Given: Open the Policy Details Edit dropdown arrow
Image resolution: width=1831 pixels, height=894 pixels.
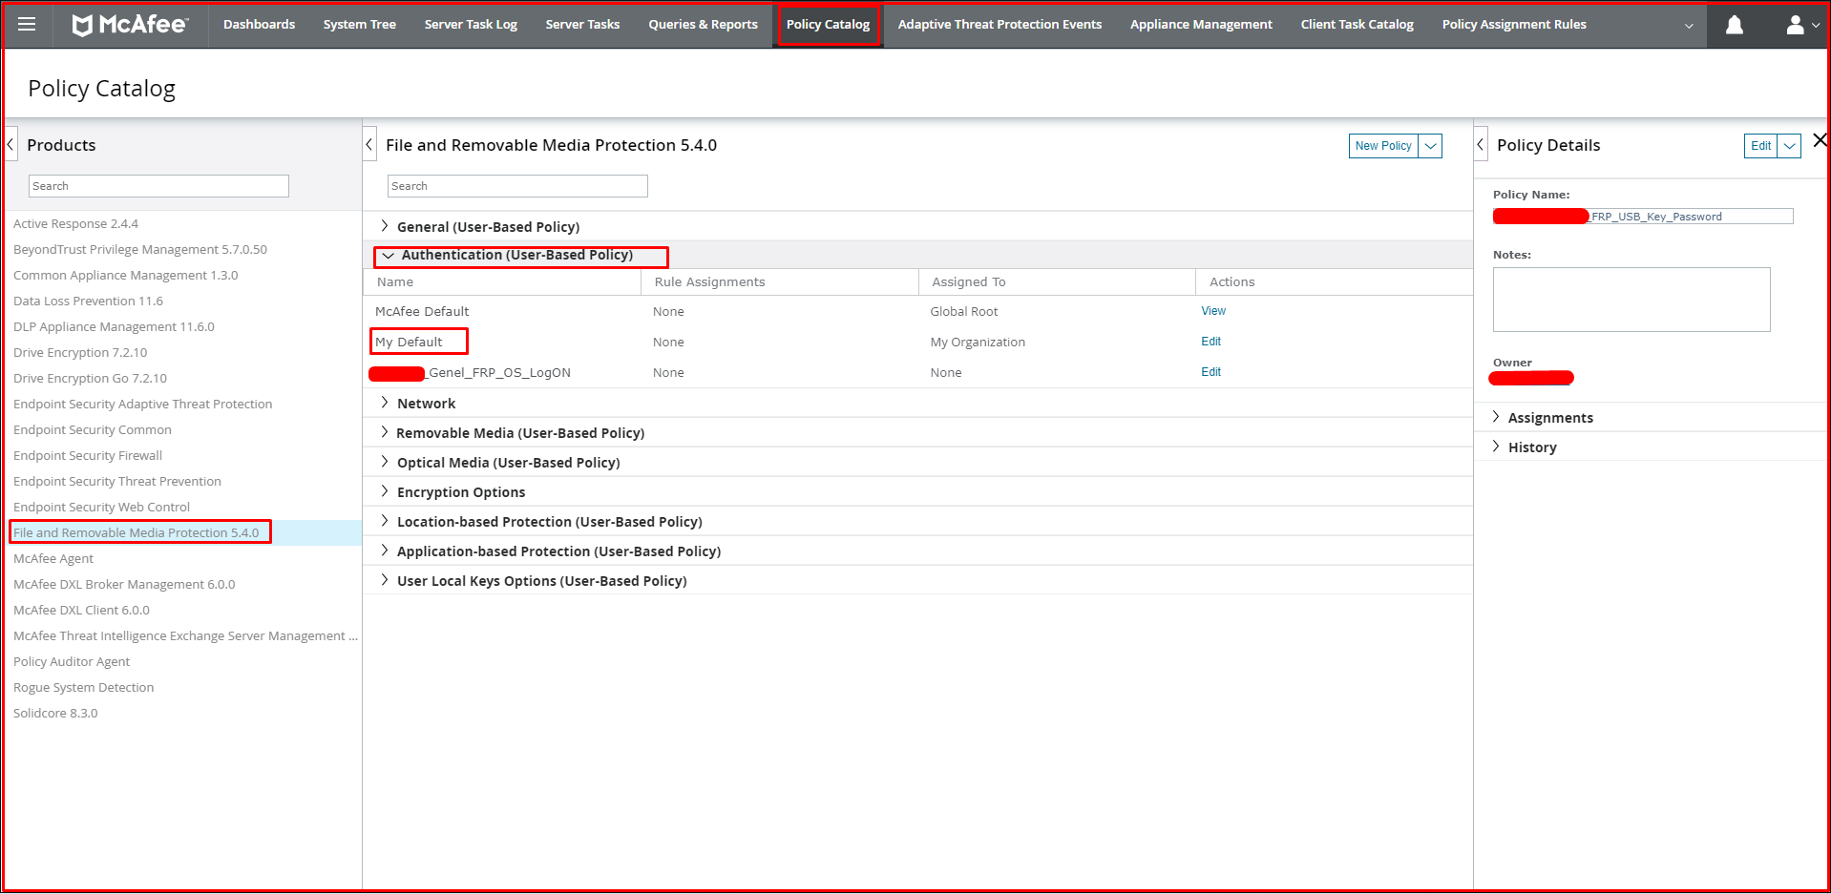Looking at the screenshot, I should point(1790,146).
